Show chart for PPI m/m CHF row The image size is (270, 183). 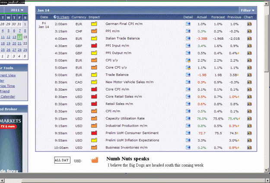(249, 31)
